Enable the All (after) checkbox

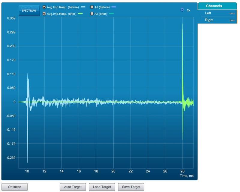92,13
